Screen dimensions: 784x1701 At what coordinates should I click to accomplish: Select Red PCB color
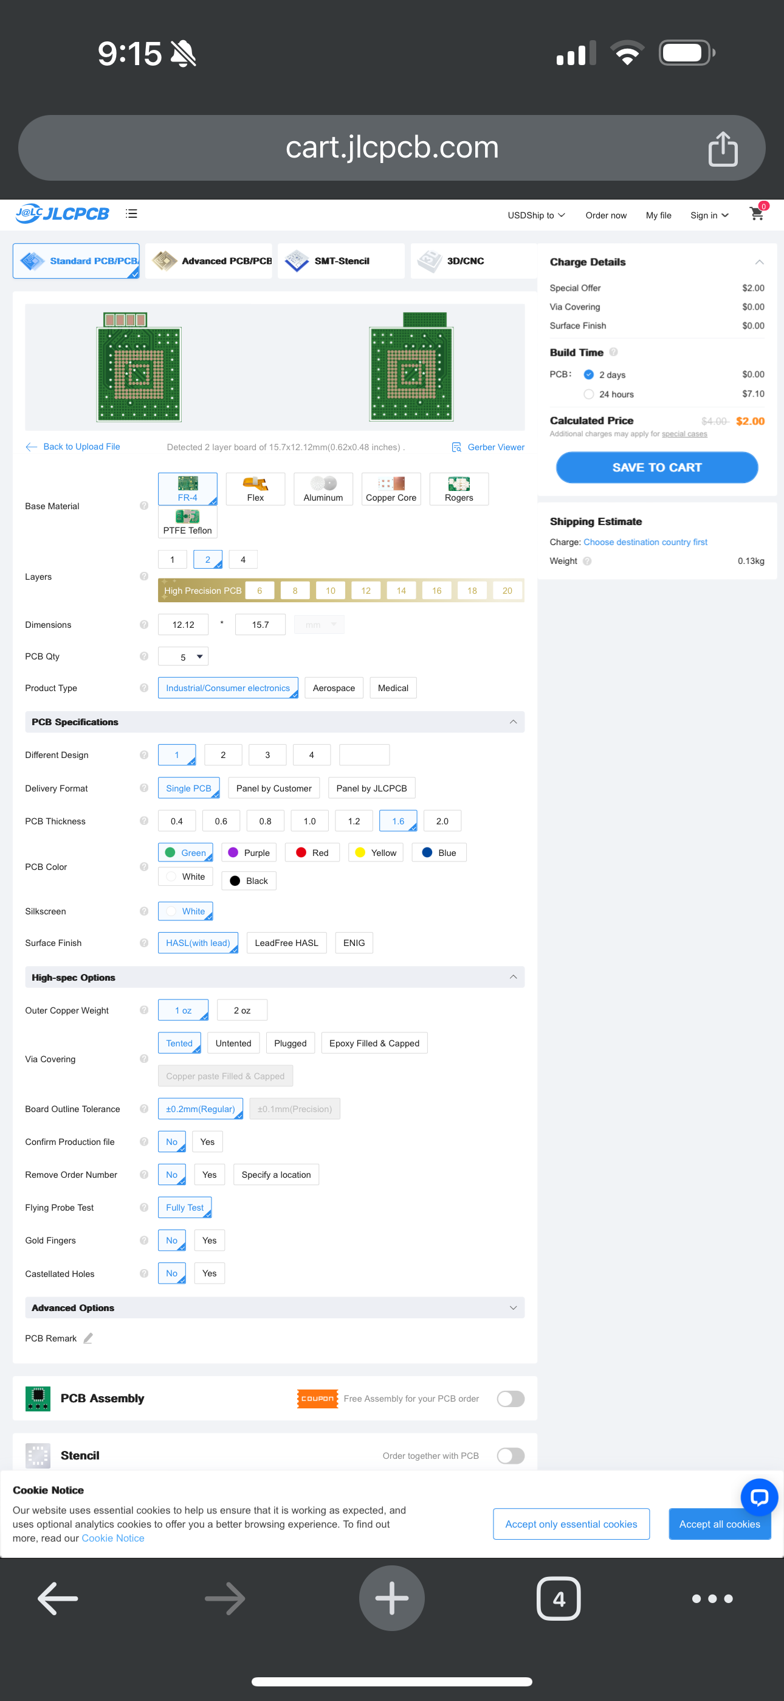point(312,852)
